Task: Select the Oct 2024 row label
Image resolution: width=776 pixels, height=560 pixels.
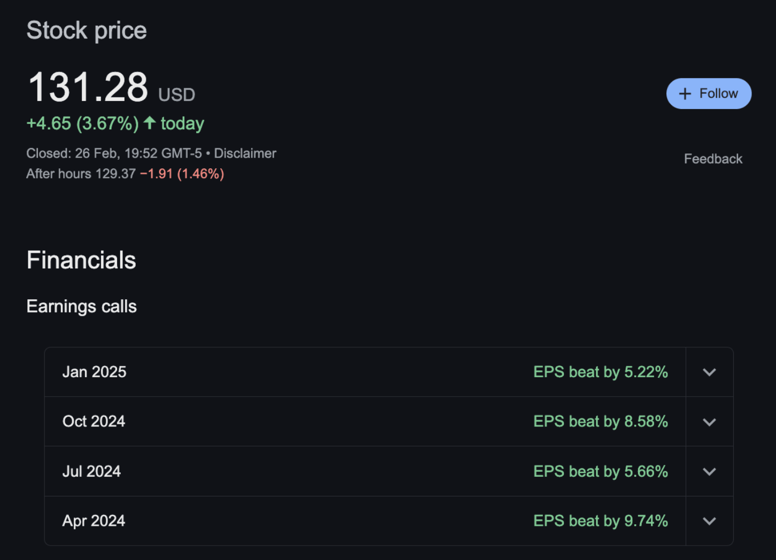Action: point(94,422)
